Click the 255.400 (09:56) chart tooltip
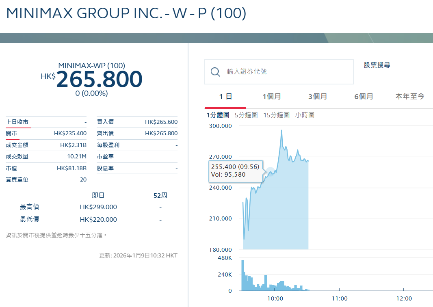 pos(236,171)
